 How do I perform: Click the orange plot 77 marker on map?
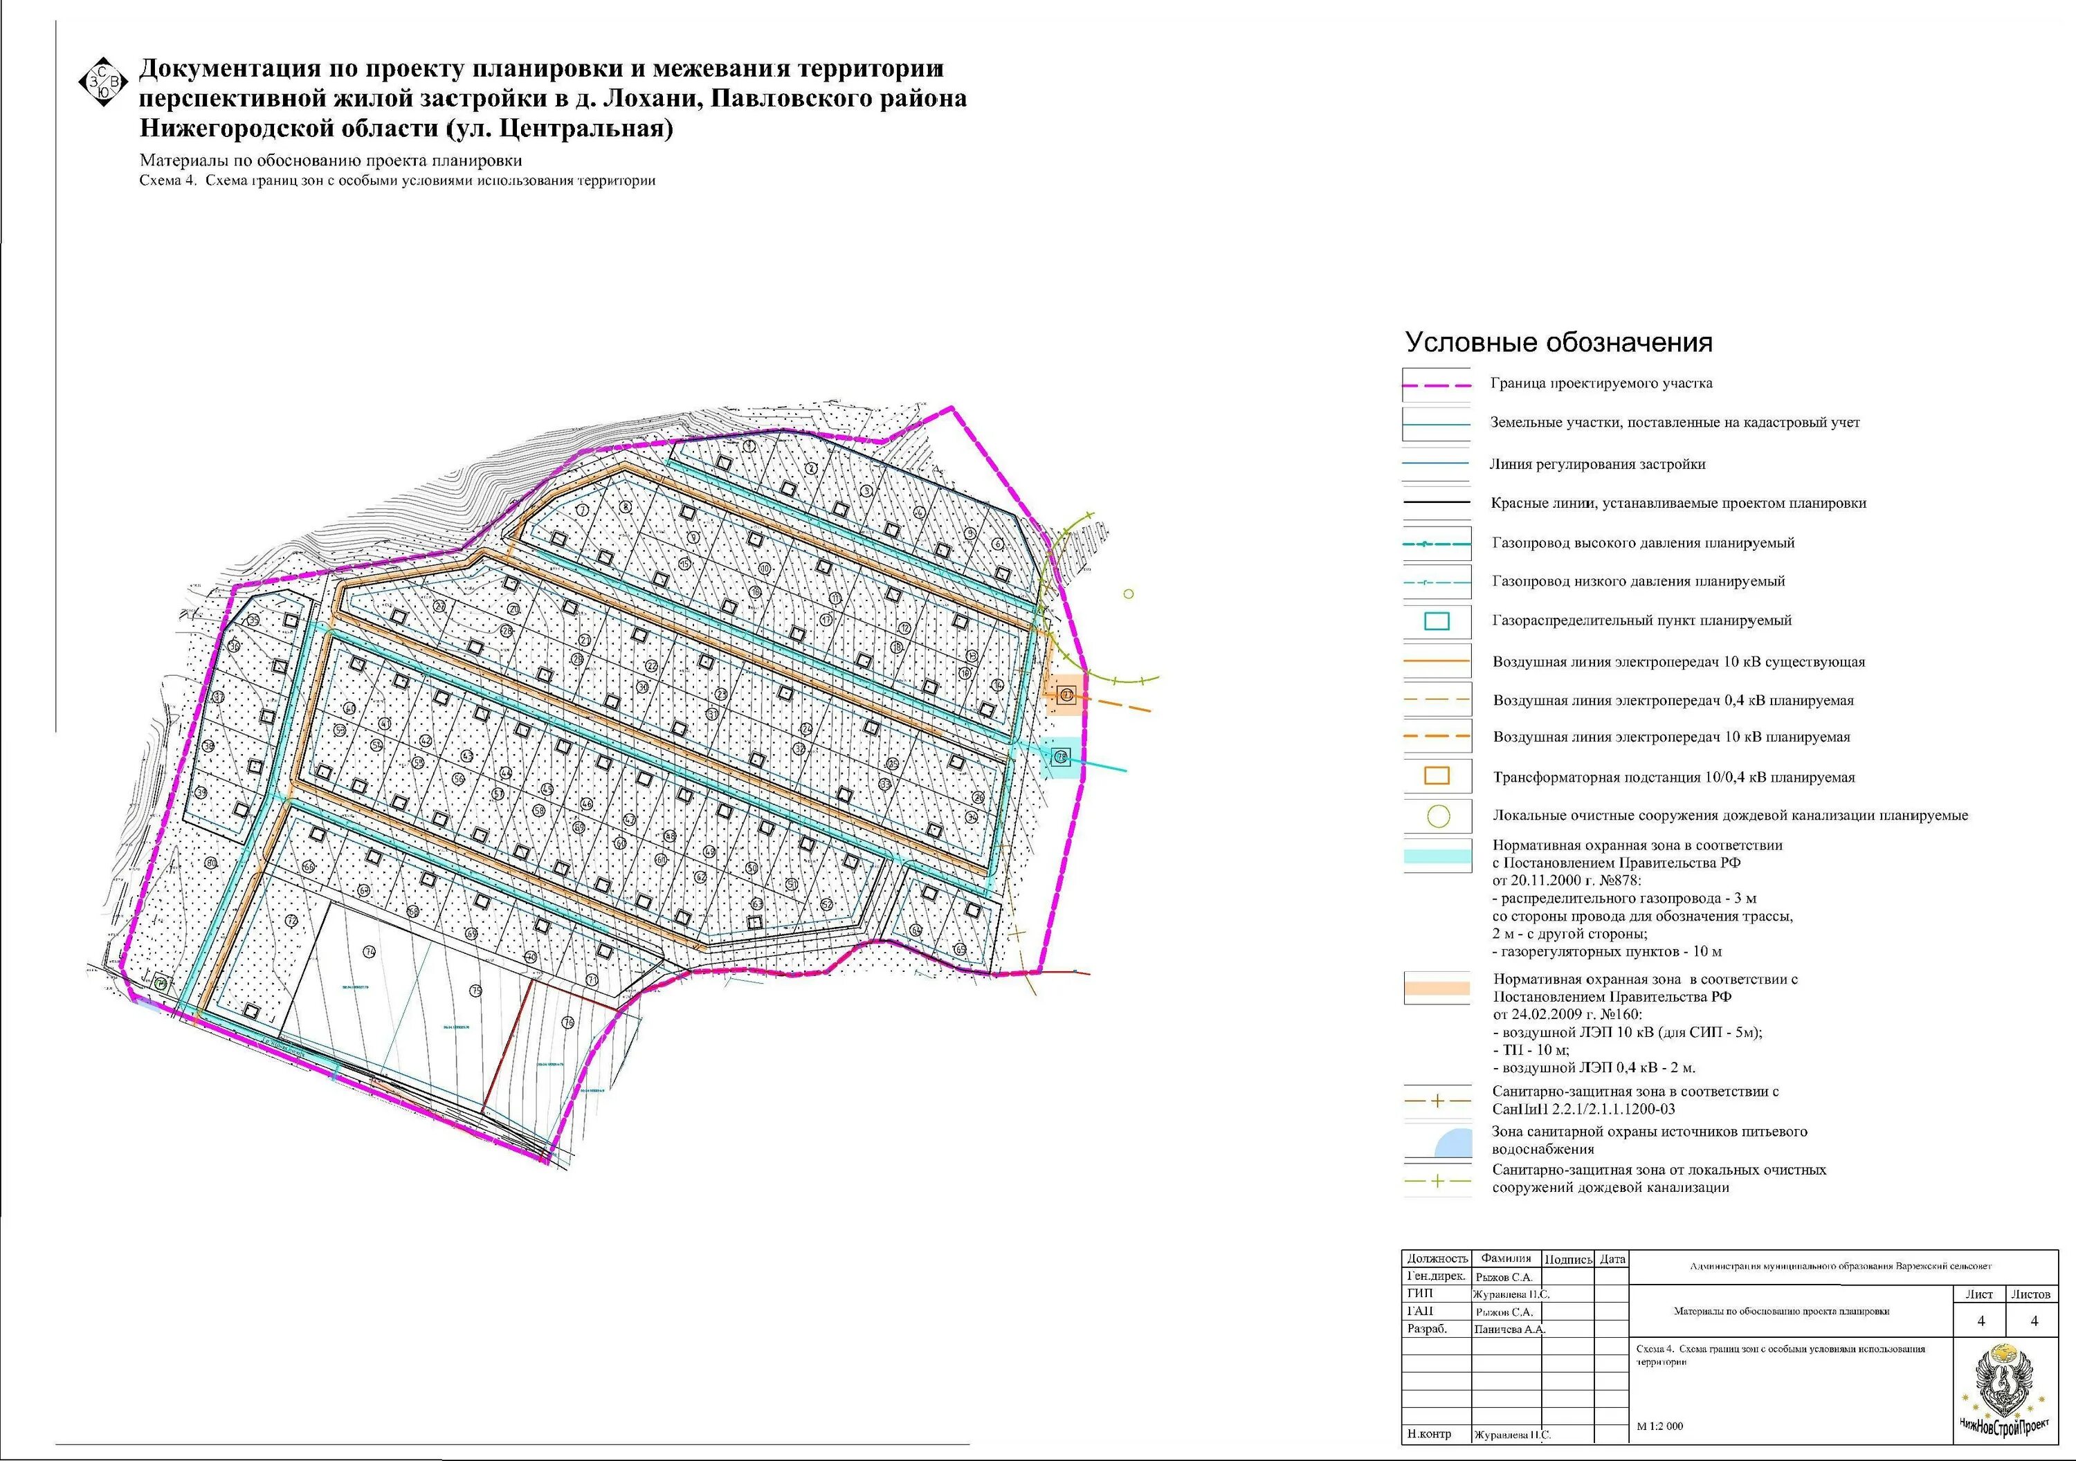pyautogui.click(x=1066, y=695)
